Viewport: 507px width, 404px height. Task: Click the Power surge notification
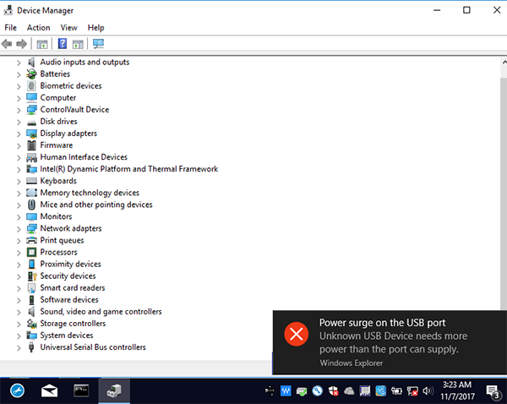tap(389, 341)
